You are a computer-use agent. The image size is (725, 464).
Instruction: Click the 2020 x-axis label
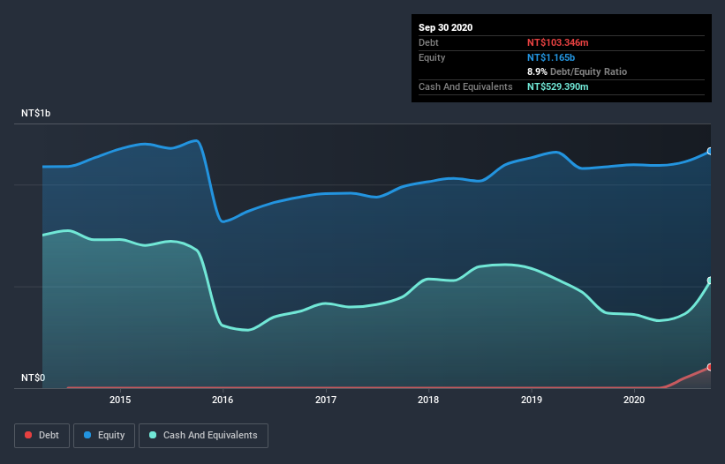pyautogui.click(x=634, y=400)
